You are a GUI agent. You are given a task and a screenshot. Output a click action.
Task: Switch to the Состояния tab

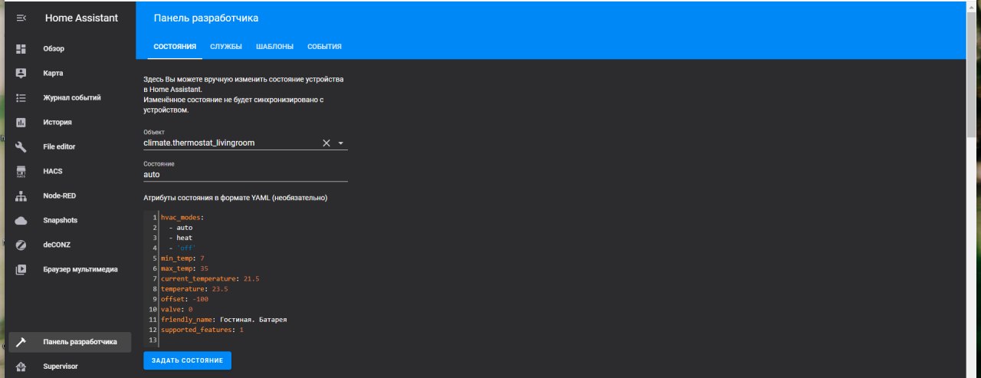point(175,47)
